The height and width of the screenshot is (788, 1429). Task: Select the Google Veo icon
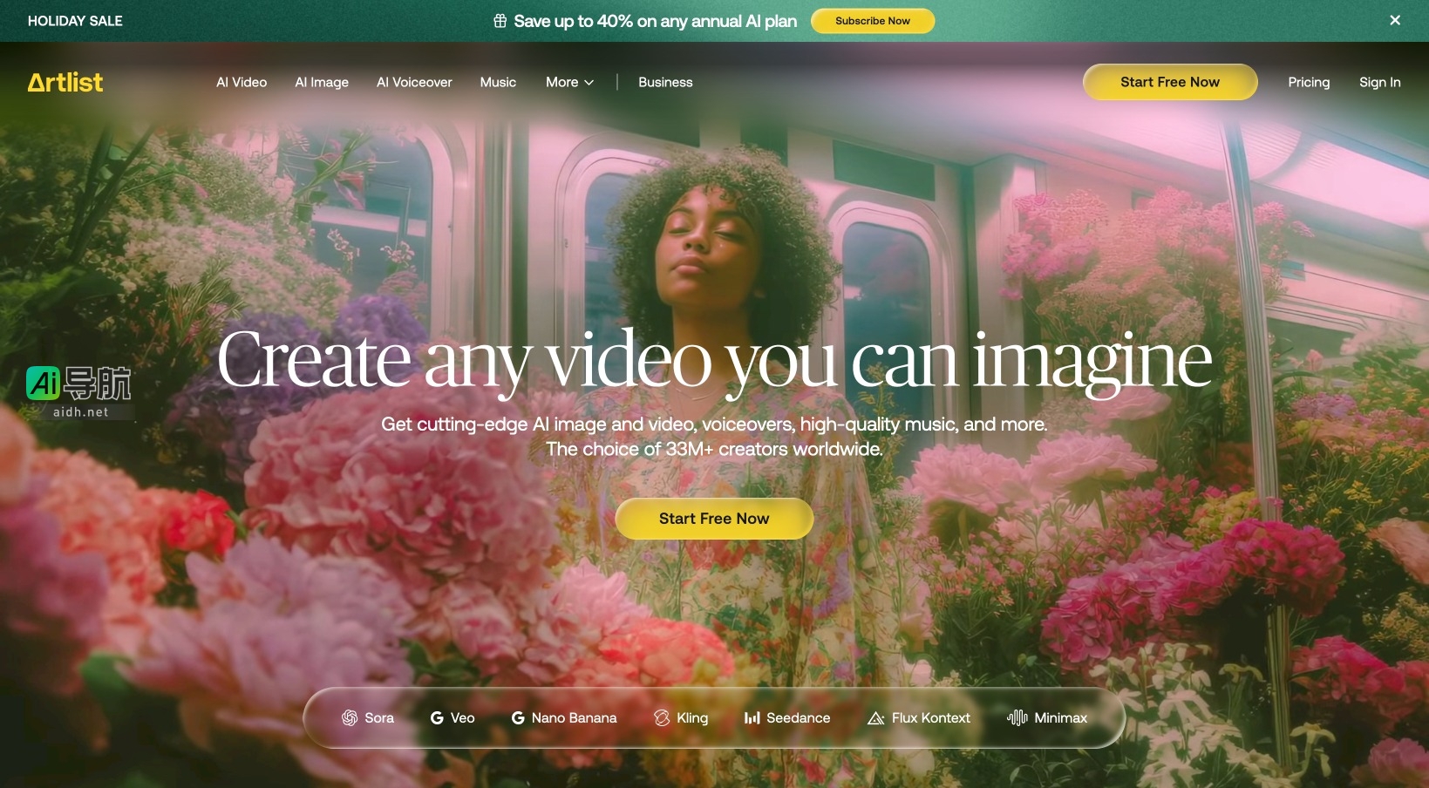pyautogui.click(x=437, y=717)
